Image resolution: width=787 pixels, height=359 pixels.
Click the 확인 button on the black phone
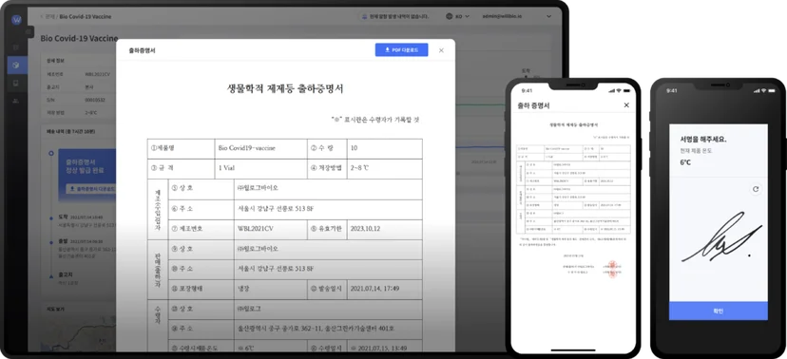click(x=719, y=311)
